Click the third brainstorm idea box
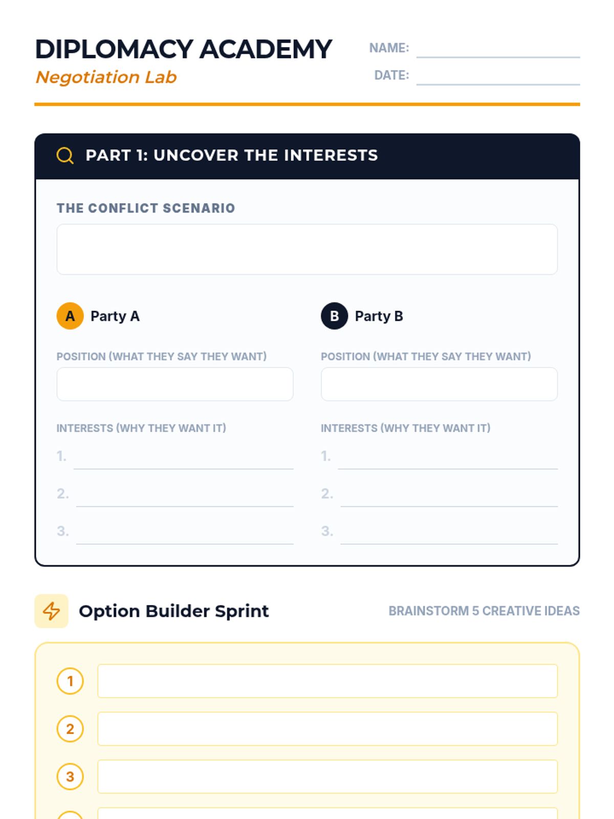 click(327, 777)
